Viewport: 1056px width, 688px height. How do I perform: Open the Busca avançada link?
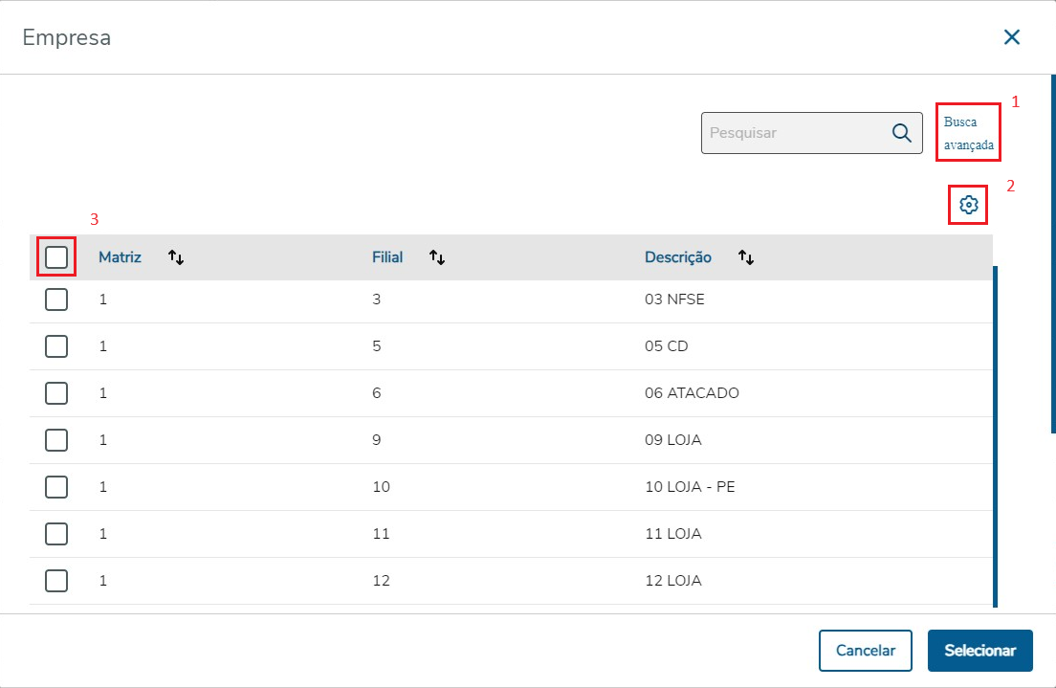(x=968, y=134)
